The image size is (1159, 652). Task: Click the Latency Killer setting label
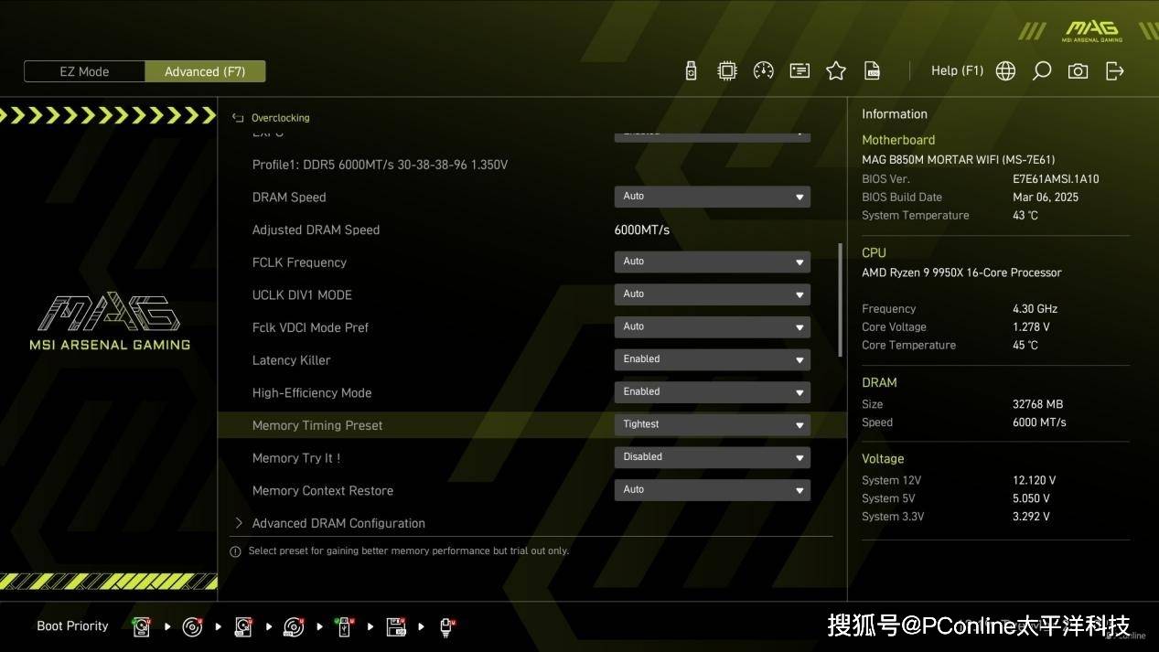pos(292,360)
